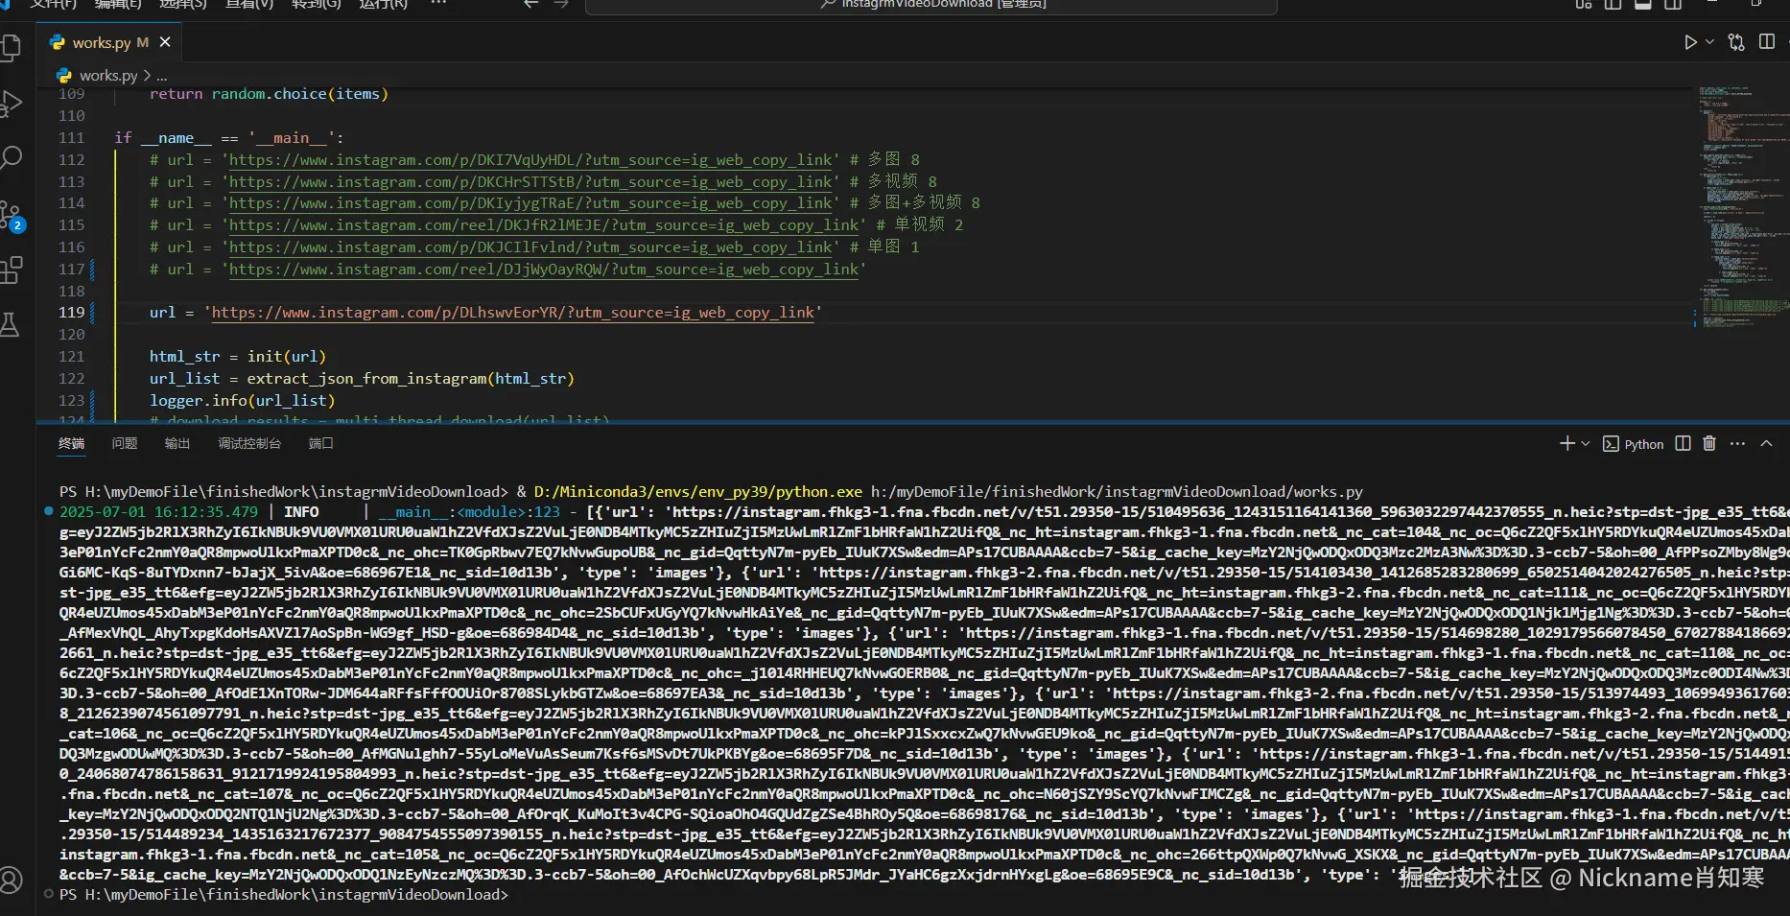Close the works.py editor tab

[x=165, y=42]
